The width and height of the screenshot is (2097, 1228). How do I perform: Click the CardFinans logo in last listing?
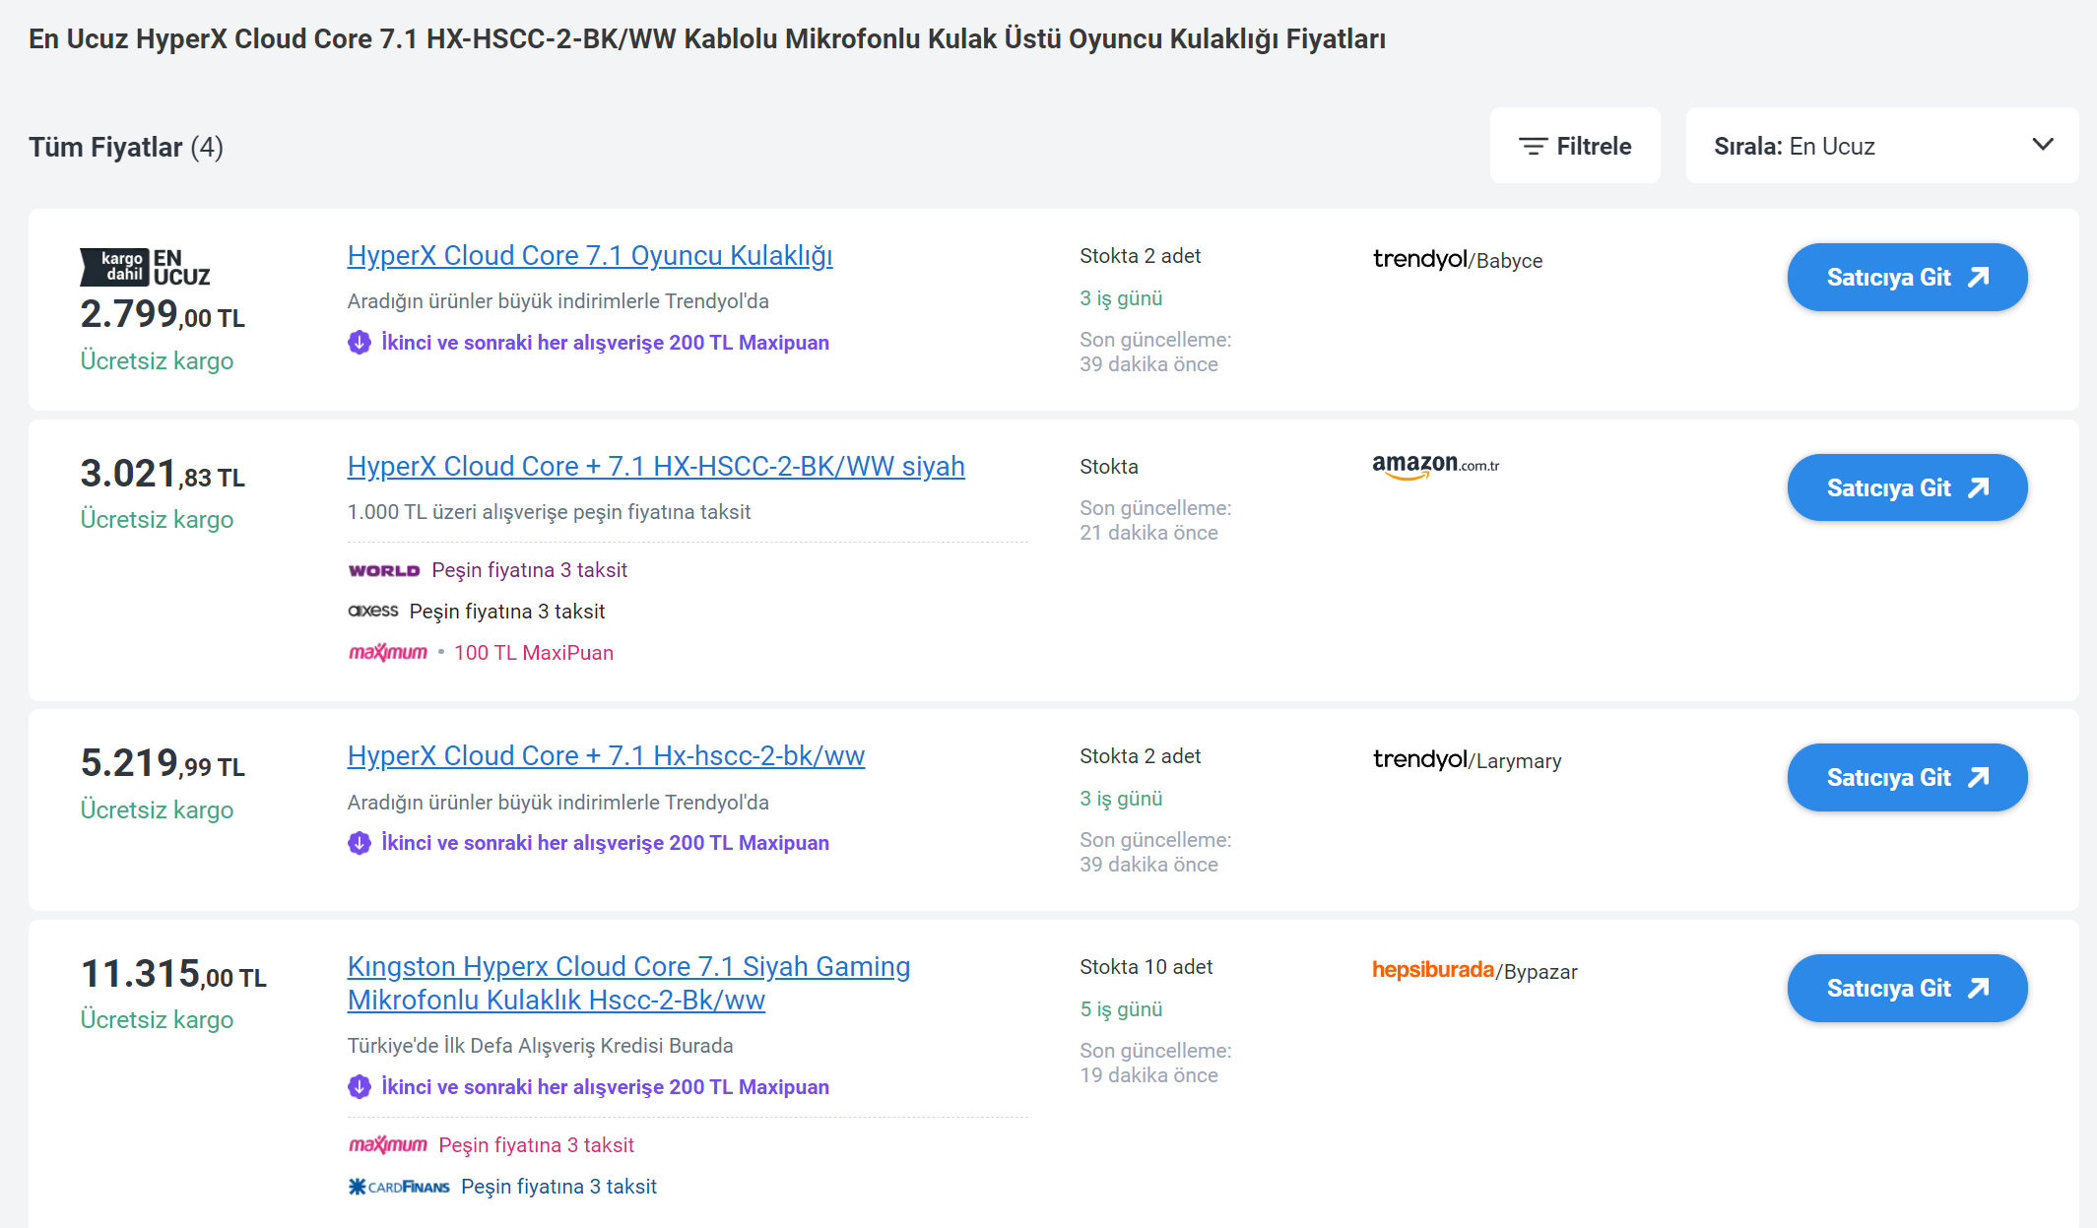coord(399,1187)
